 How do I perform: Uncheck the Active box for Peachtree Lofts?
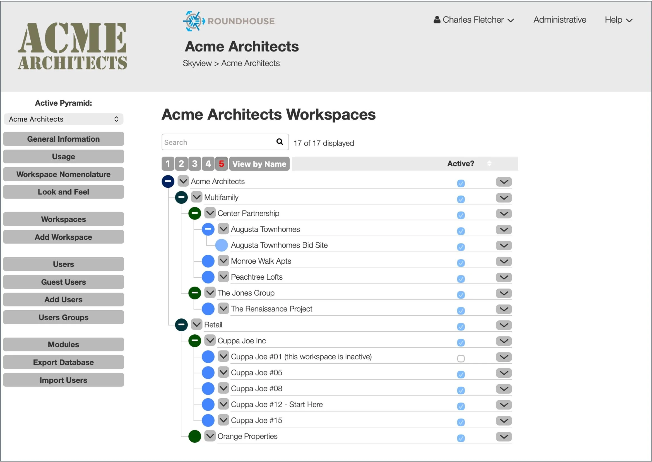[461, 279]
